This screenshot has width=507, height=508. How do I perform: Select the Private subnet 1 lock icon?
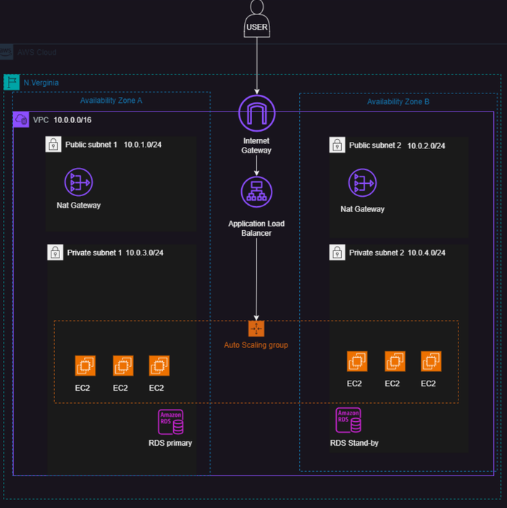click(55, 253)
